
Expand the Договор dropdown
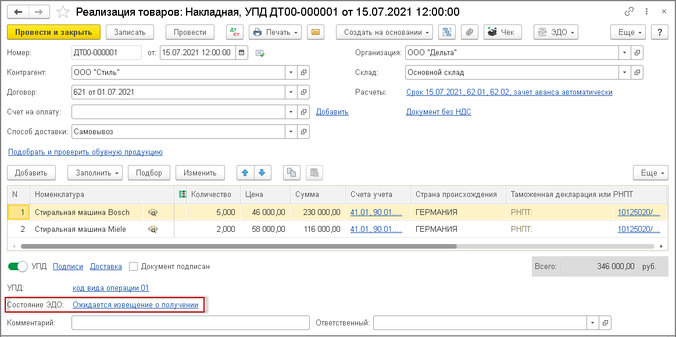click(291, 92)
